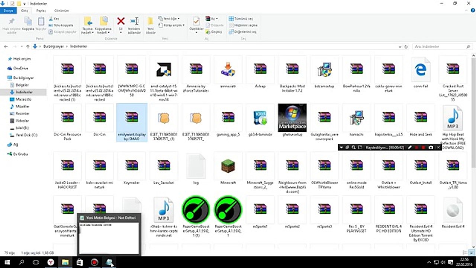Click the pencil draw icon on recorder bar
Viewport: 476px width, 268px height.
point(409,147)
